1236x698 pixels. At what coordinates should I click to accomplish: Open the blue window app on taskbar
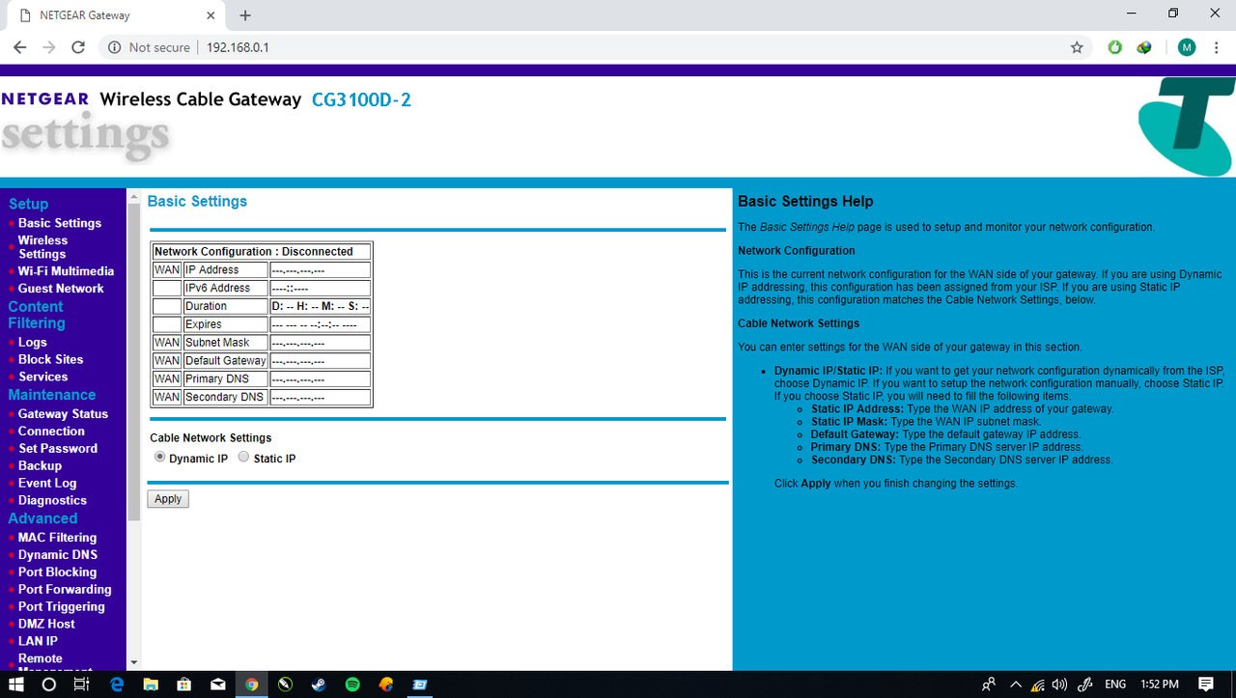420,684
